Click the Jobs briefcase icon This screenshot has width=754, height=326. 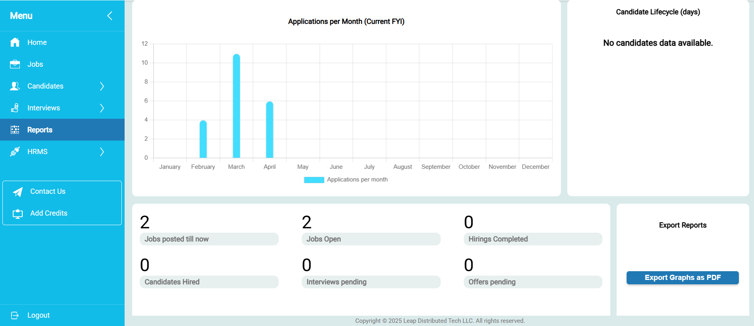15,64
